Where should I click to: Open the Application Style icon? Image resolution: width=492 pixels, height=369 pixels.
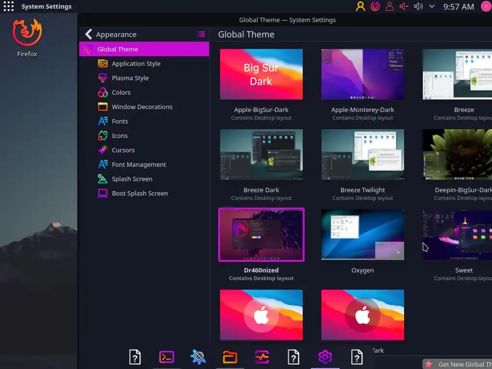point(103,63)
